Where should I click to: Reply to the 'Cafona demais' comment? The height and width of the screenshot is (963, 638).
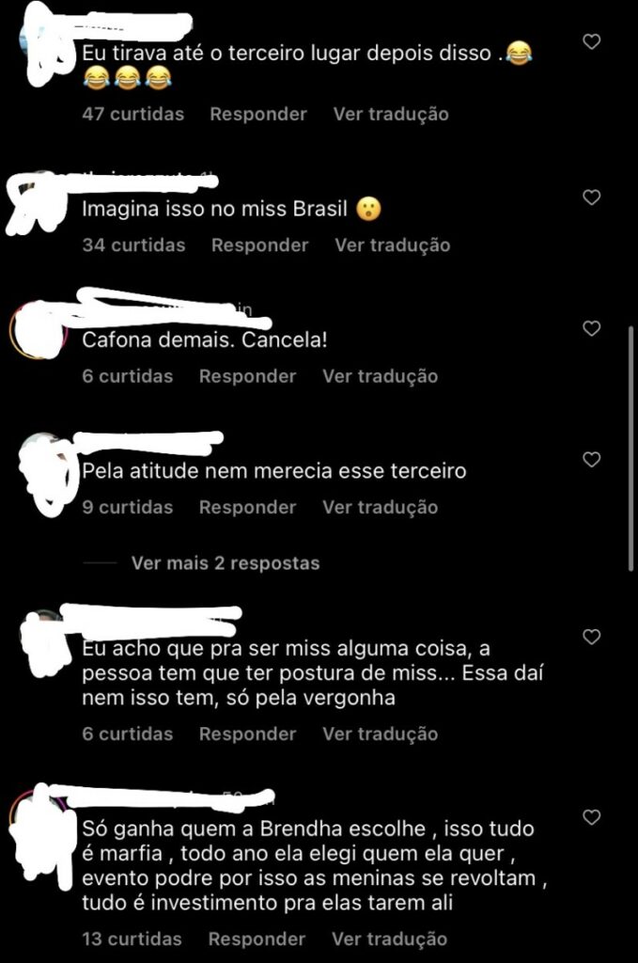pyautogui.click(x=247, y=376)
